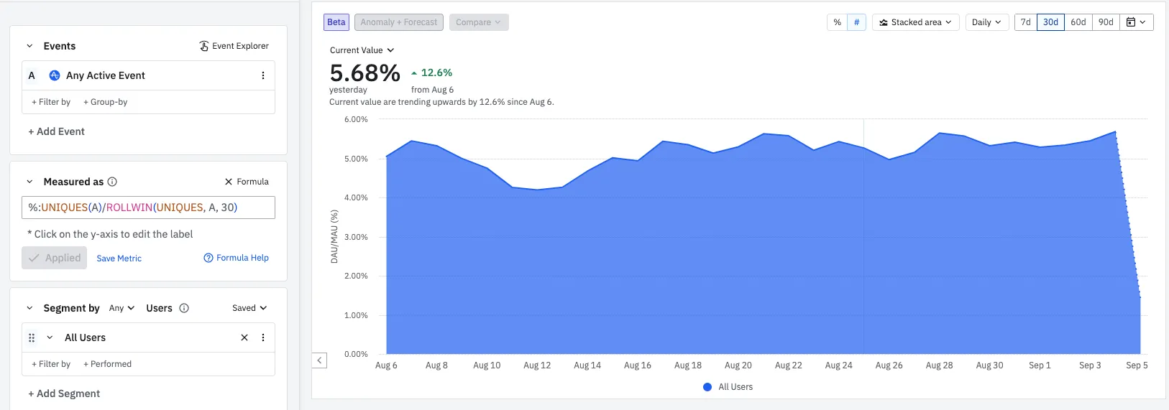Collapse the Measured as section
The height and width of the screenshot is (410, 1169).
pos(29,182)
